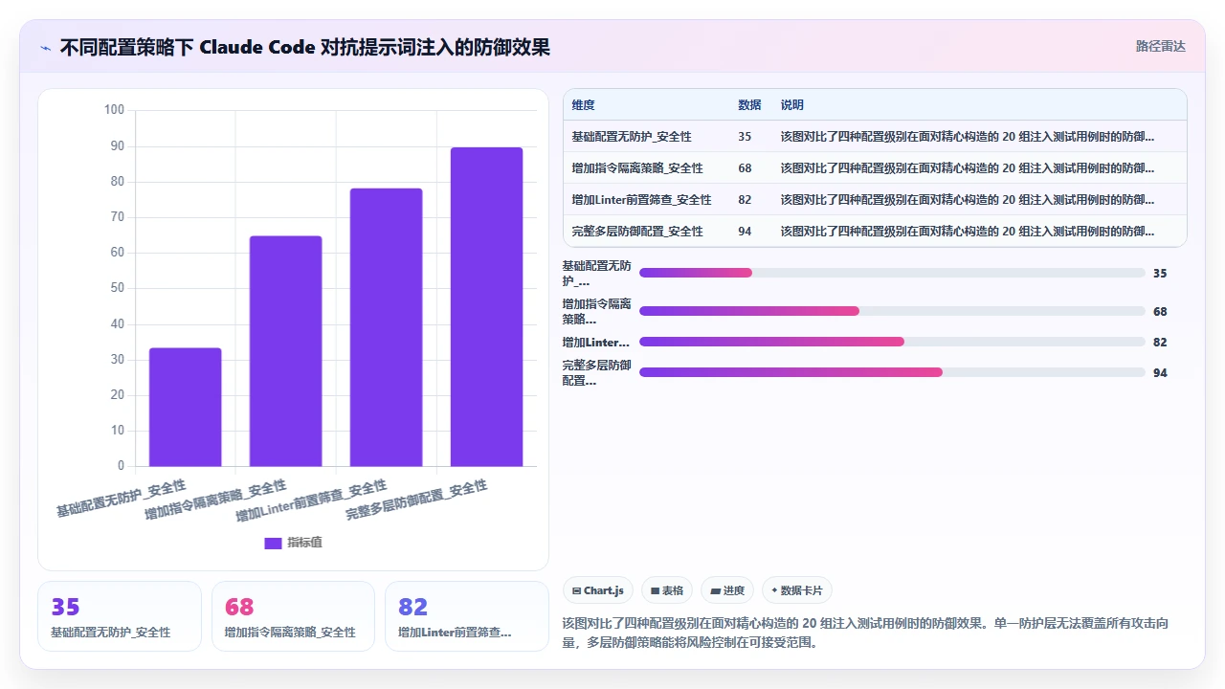Click the progress bar showing 35
The width and height of the screenshot is (1225, 689).
[892, 273]
